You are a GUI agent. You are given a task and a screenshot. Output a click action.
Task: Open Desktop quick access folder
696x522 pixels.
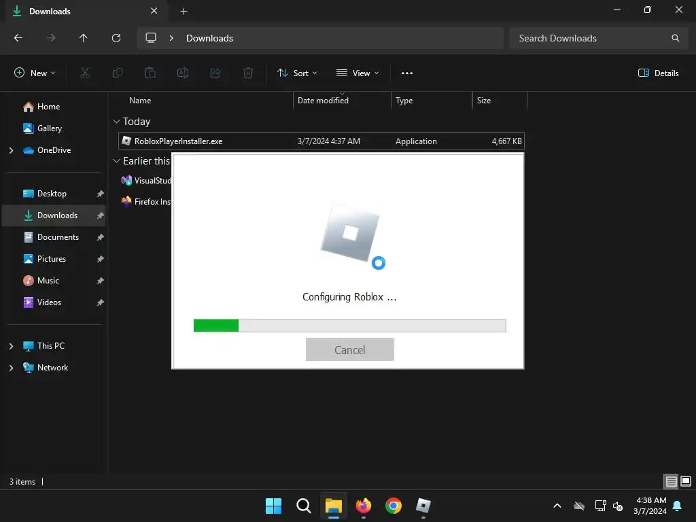pyautogui.click(x=52, y=194)
